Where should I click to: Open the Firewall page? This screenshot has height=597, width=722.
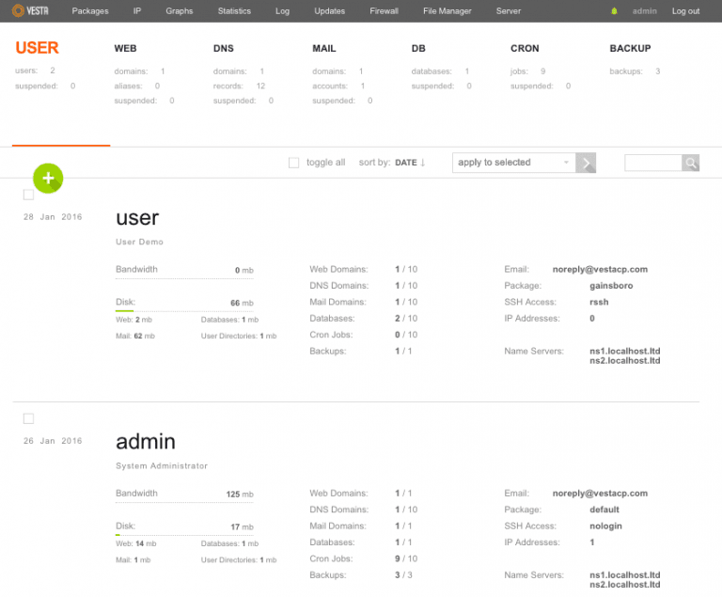click(384, 11)
